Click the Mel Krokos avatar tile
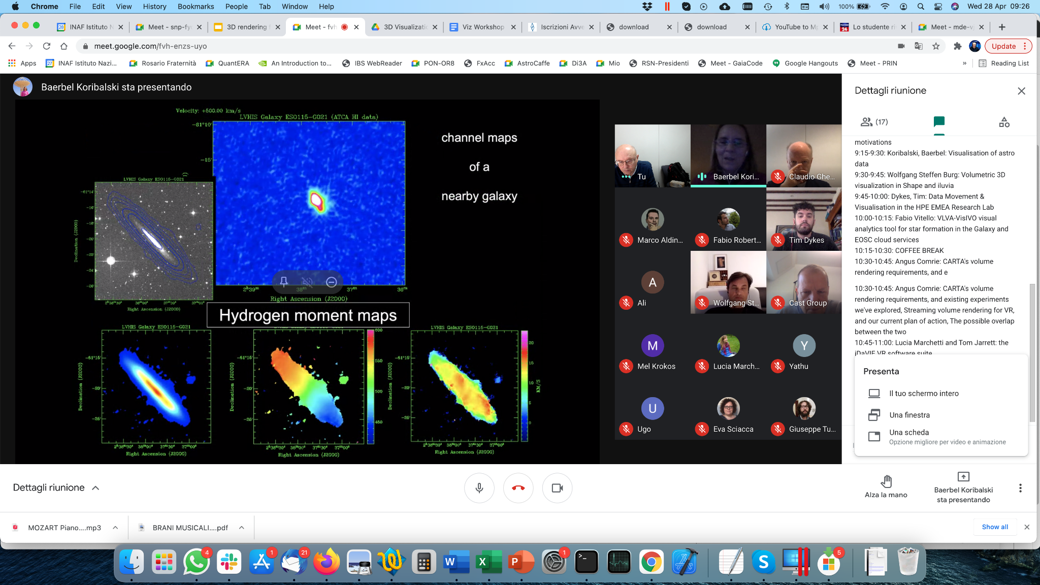This screenshot has height=585, width=1040. point(653,346)
